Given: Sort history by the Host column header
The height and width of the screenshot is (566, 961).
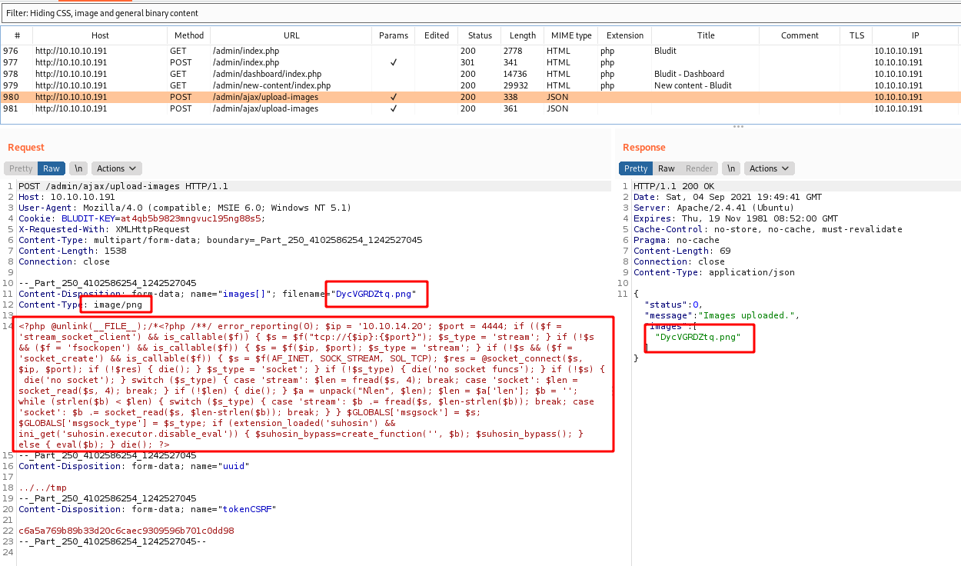Looking at the screenshot, I should pyautogui.click(x=100, y=35).
